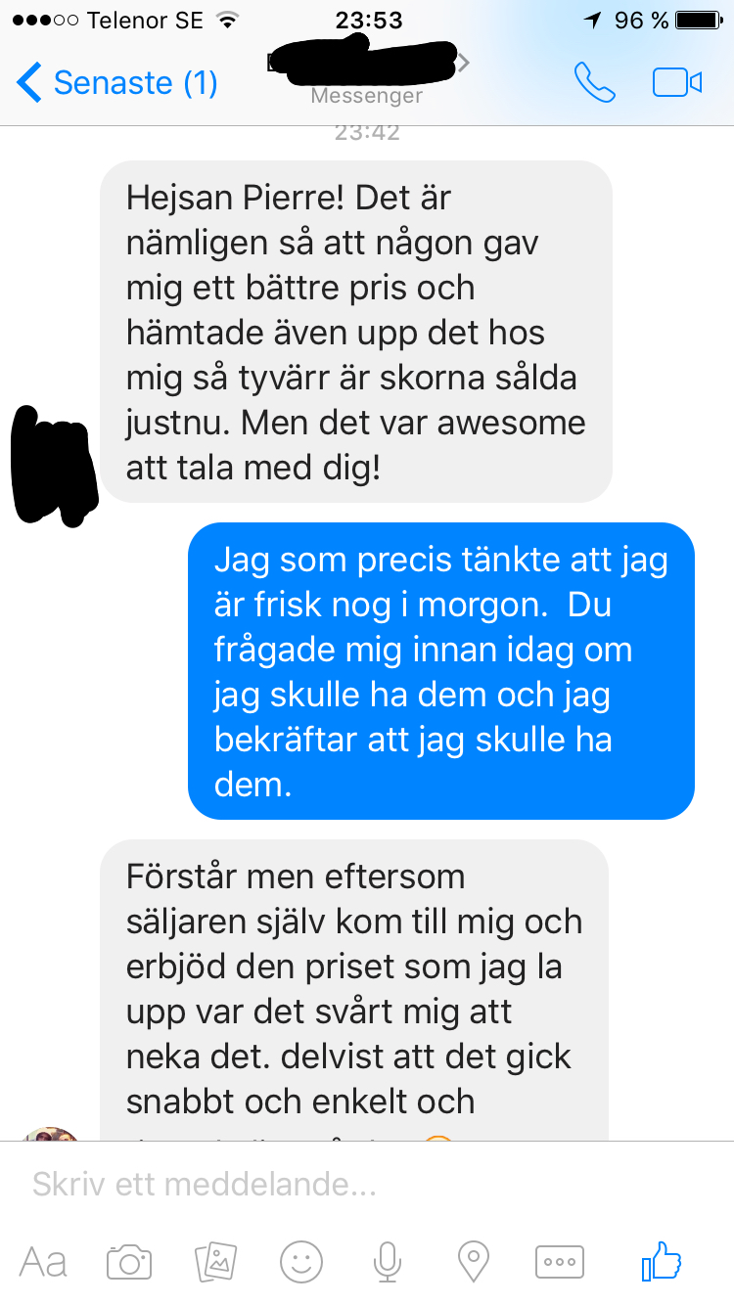Tap the sender's profile picture at bottom left
734x1305 pixels.
point(49,1135)
